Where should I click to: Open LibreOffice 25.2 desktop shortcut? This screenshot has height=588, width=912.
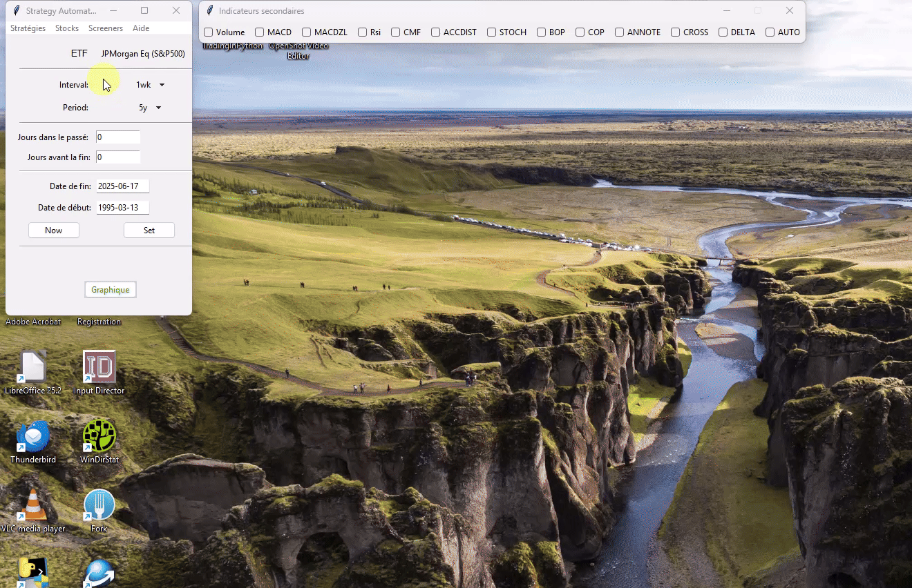(32, 367)
